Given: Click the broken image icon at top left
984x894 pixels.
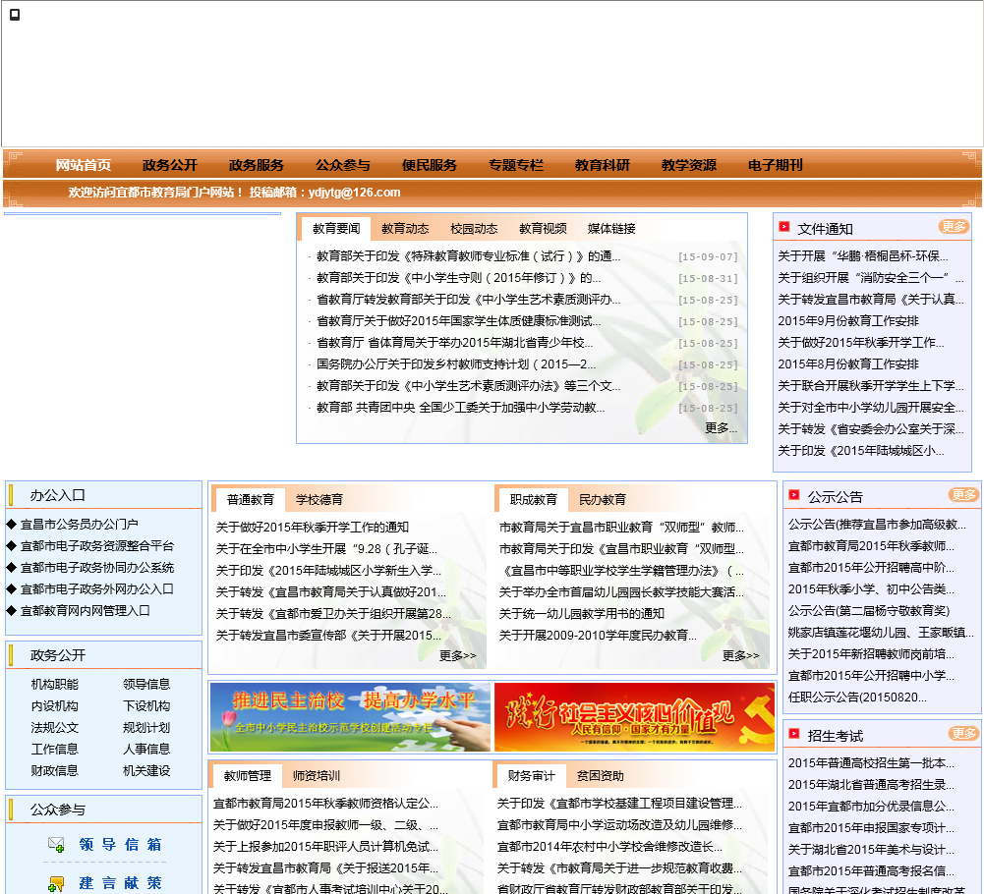Looking at the screenshot, I should 15,15.
